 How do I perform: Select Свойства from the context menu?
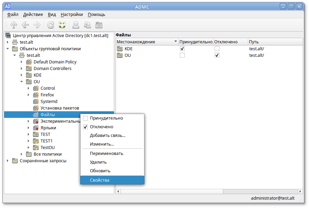(100, 180)
